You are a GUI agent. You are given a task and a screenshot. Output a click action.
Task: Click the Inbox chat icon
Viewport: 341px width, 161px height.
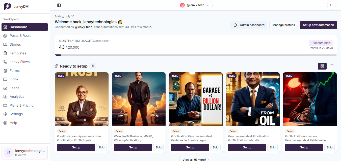[5, 79]
